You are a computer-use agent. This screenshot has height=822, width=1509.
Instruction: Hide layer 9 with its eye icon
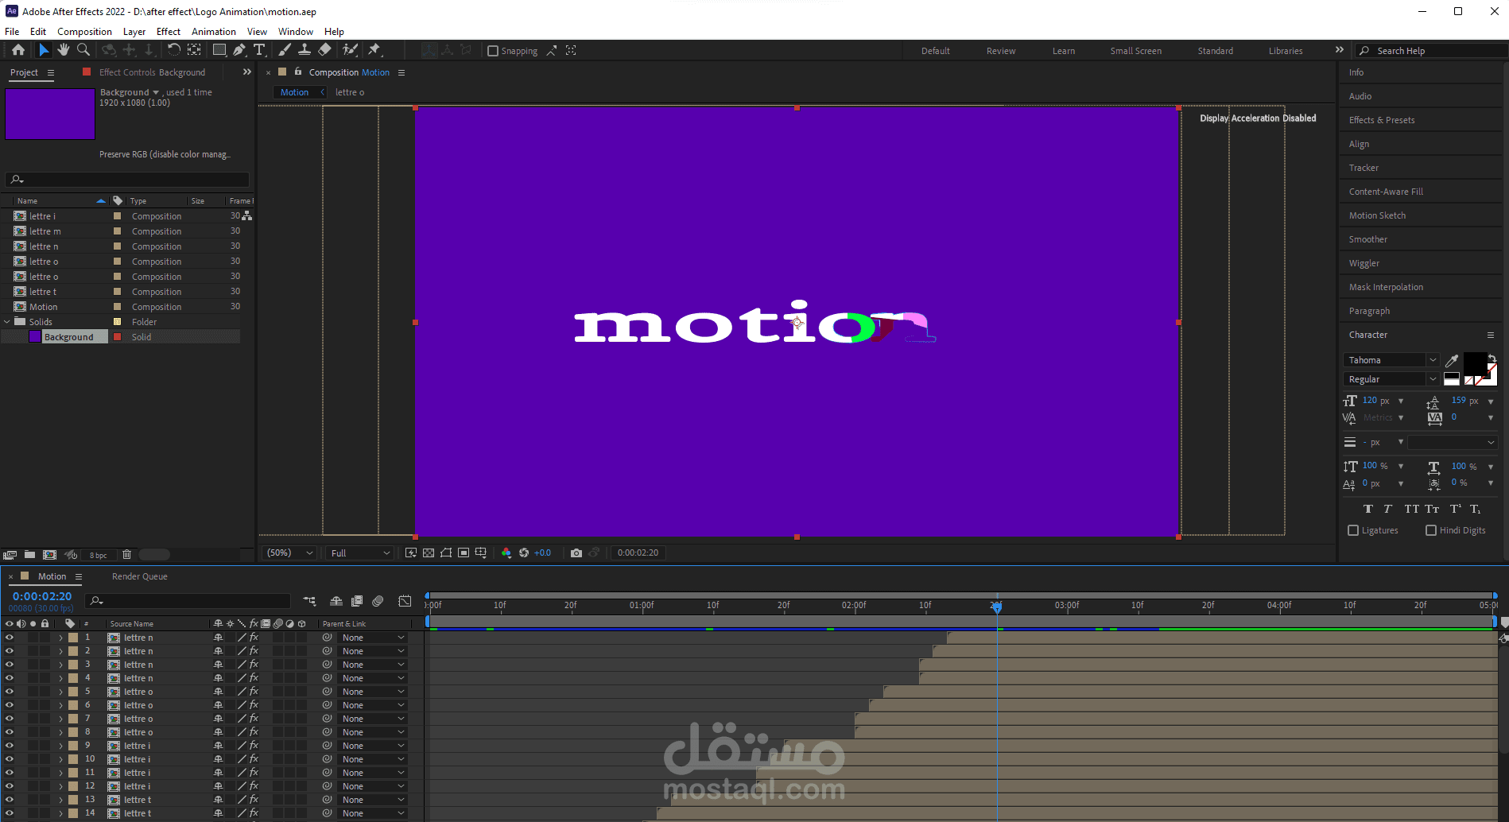(x=10, y=746)
